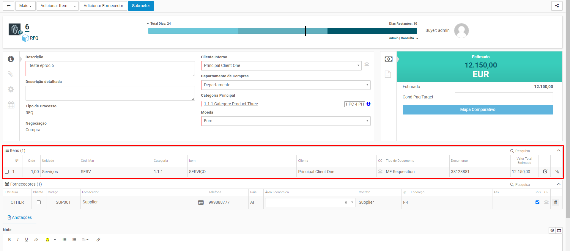Click the Adicionar Item button
The width and height of the screenshot is (570, 251).
click(x=54, y=6)
